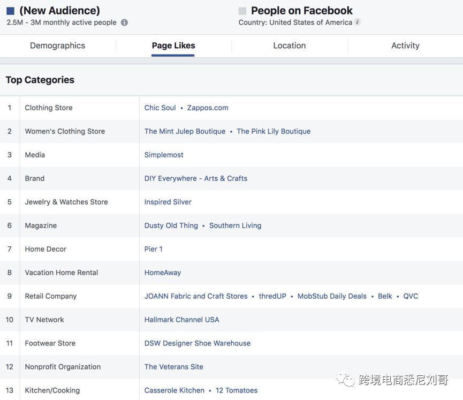
Task: Switch to the Page Likes tab
Action: (173, 46)
